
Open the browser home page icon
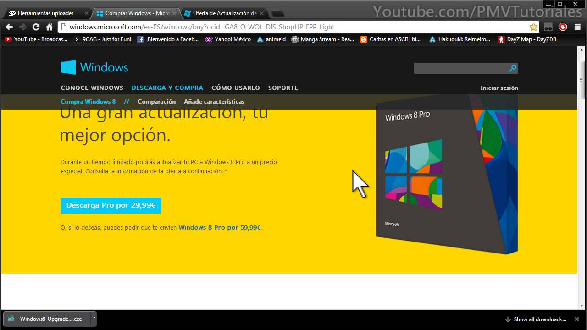[x=49, y=27]
